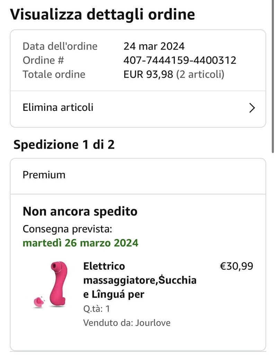Click the Visualizza dettagli ordine page title
Viewport: 276px width, 355px height.
[103, 15]
